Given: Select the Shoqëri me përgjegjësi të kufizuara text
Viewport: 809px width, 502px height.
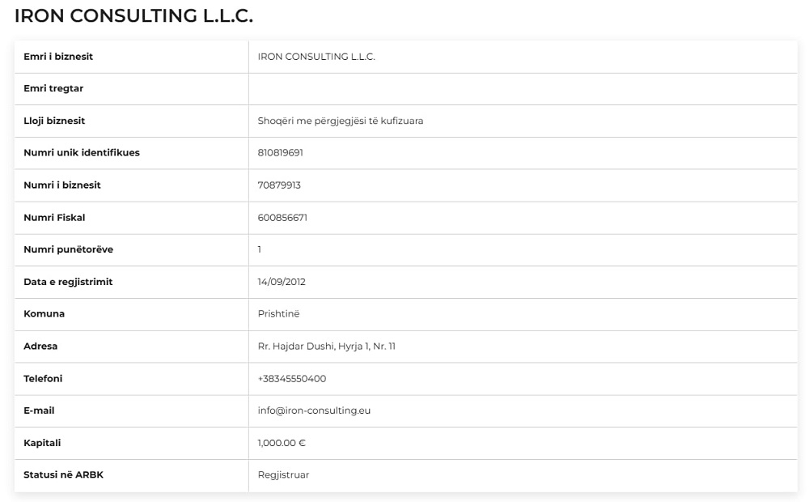Looking at the screenshot, I should click(x=341, y=121).
